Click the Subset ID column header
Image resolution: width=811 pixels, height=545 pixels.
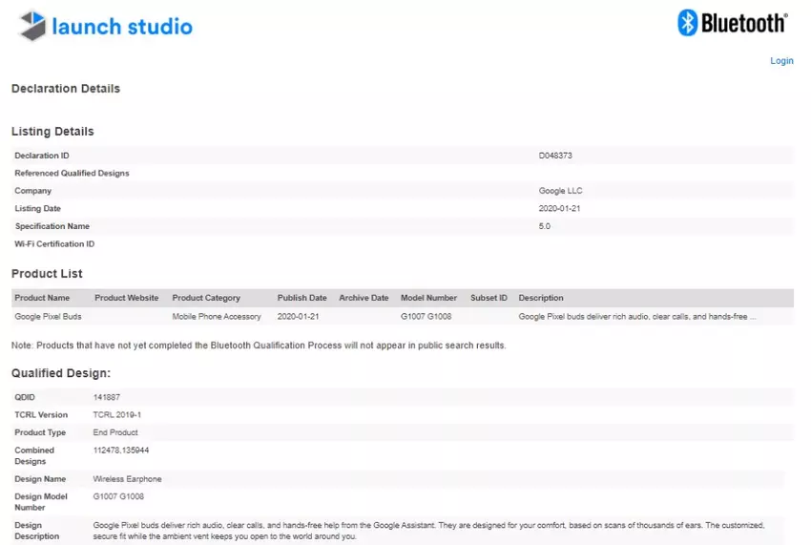489,298
